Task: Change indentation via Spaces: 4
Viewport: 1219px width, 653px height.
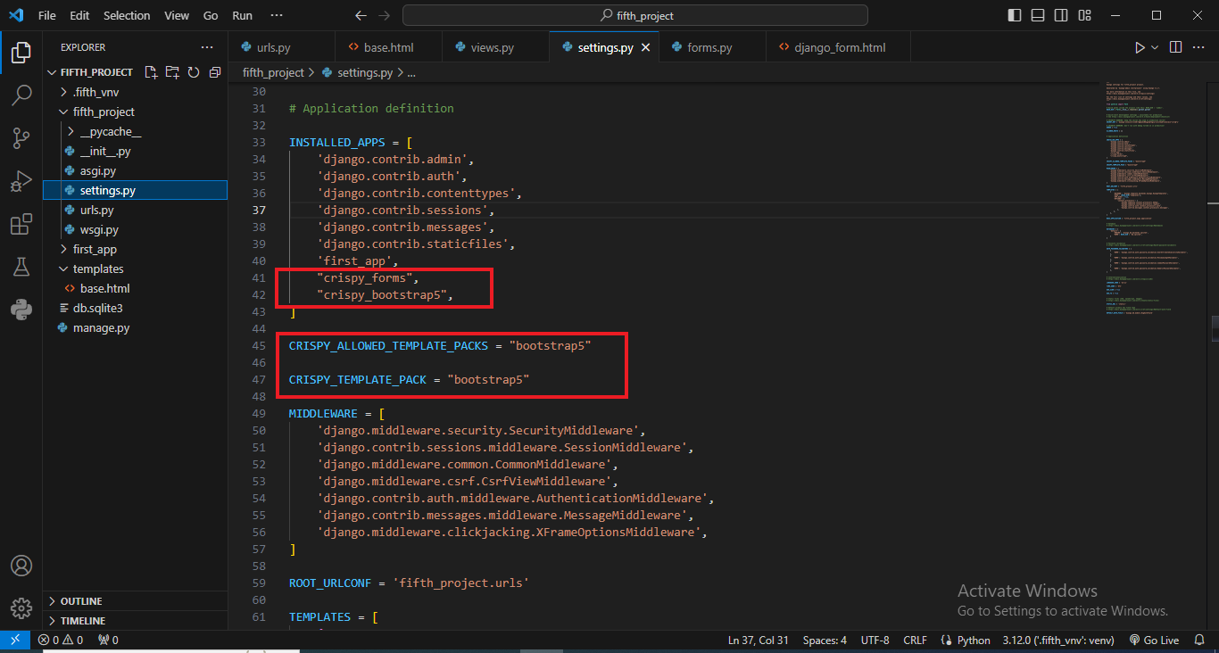Action: [x=825, y=640]
